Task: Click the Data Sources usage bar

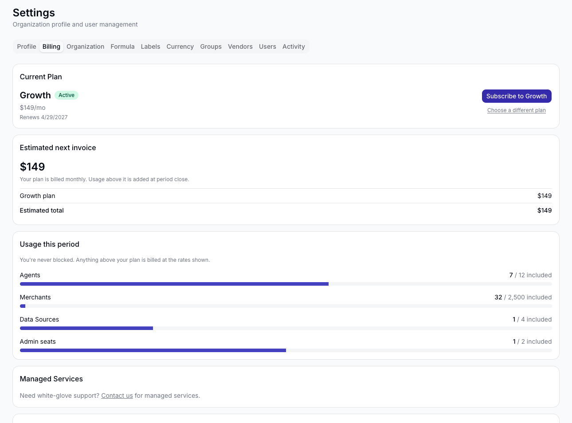Action: click(x=286, y=328)
